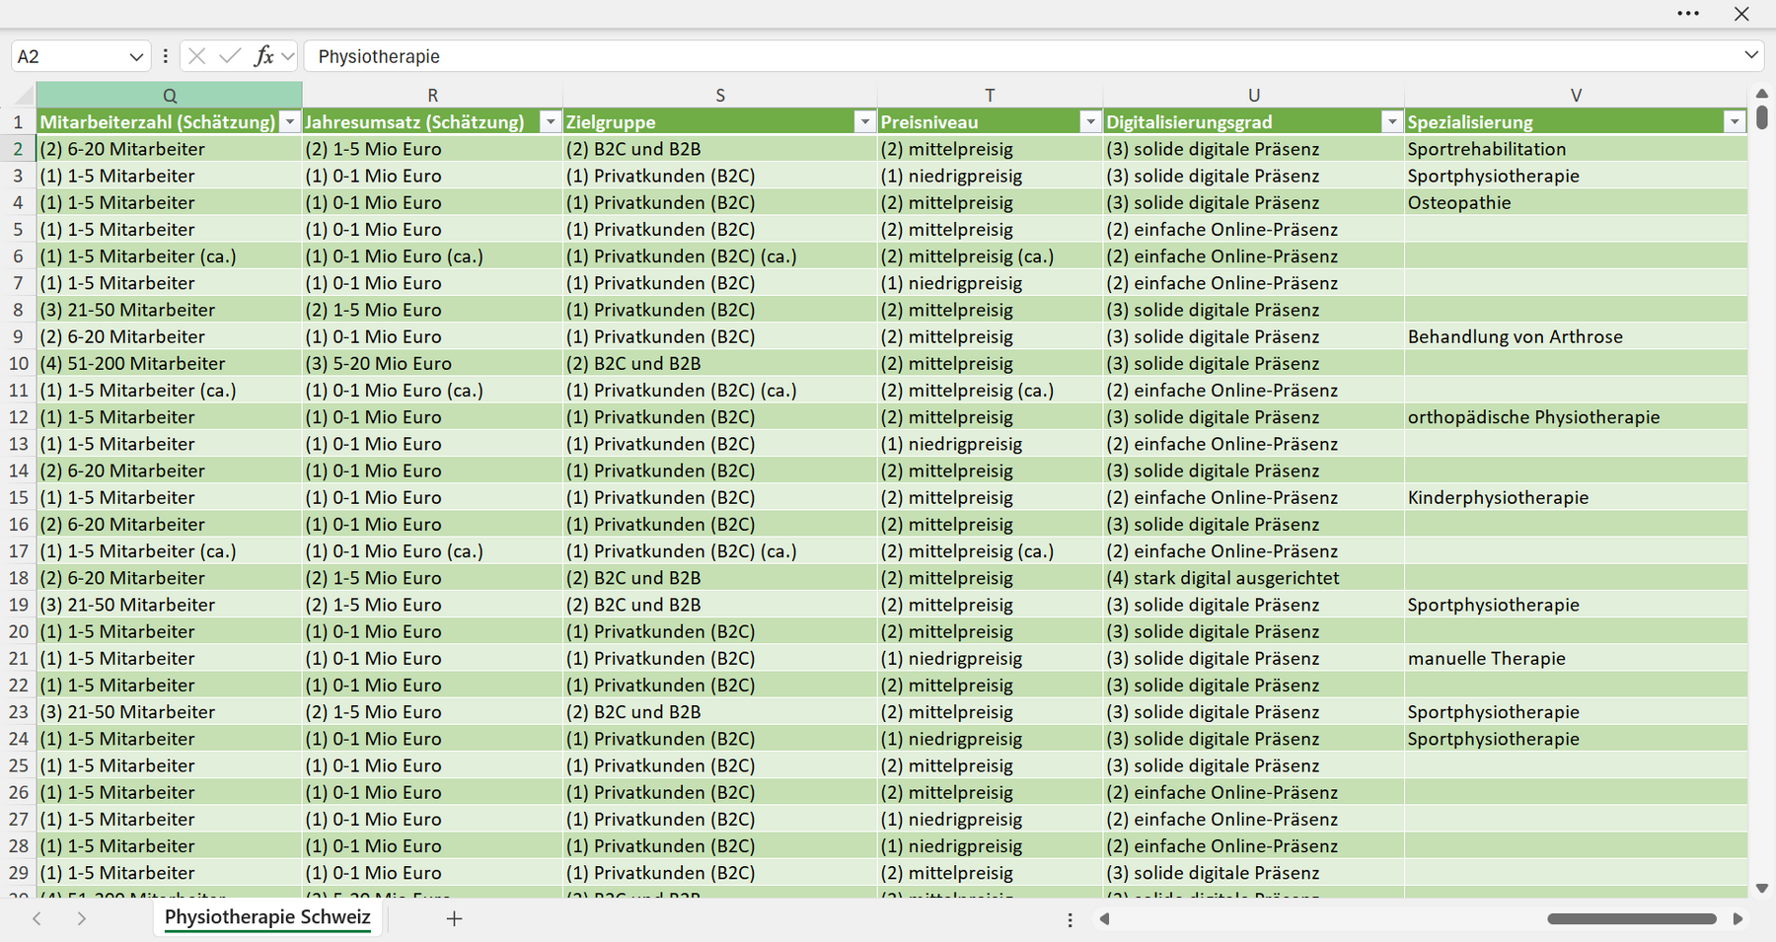Screen dimensions: 1776x942
Task: Select cell Kinderphysiotherapie
Action: (x=1576, y=498)
